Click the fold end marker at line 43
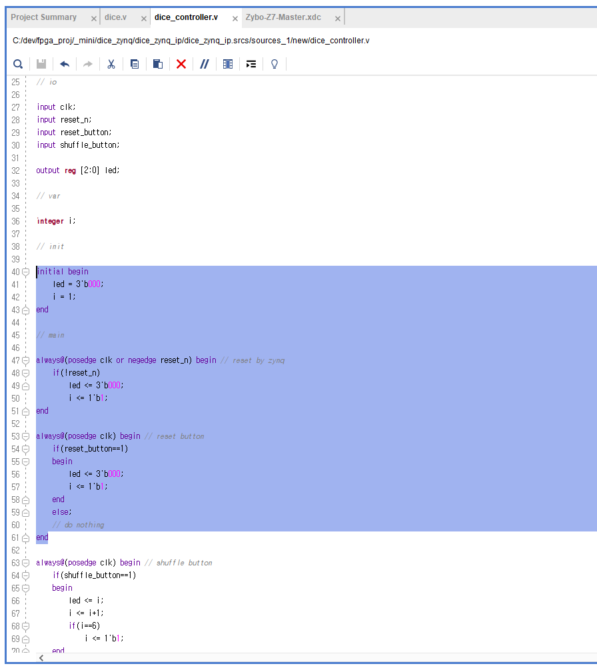597x670 pixels. (x=25, y=310)
